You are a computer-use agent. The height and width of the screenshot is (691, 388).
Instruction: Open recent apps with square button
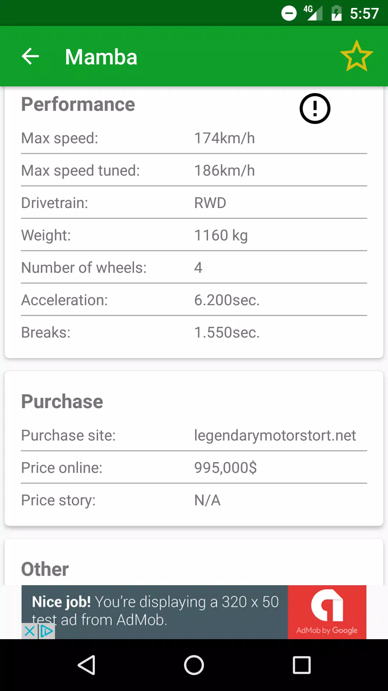(x=302, y=665)
